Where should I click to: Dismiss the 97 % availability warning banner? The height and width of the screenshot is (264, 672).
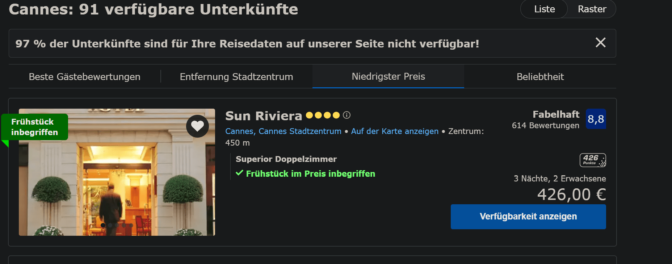pyautogui.click(x=600, y=43)
